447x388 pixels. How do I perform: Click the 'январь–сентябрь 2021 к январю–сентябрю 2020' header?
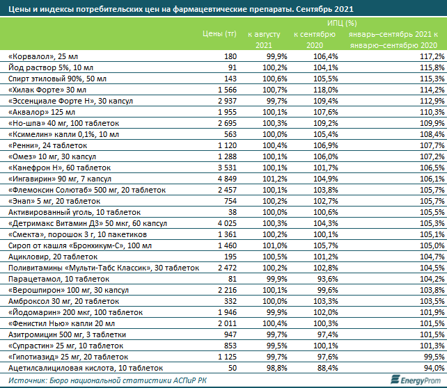pos(393,40)
